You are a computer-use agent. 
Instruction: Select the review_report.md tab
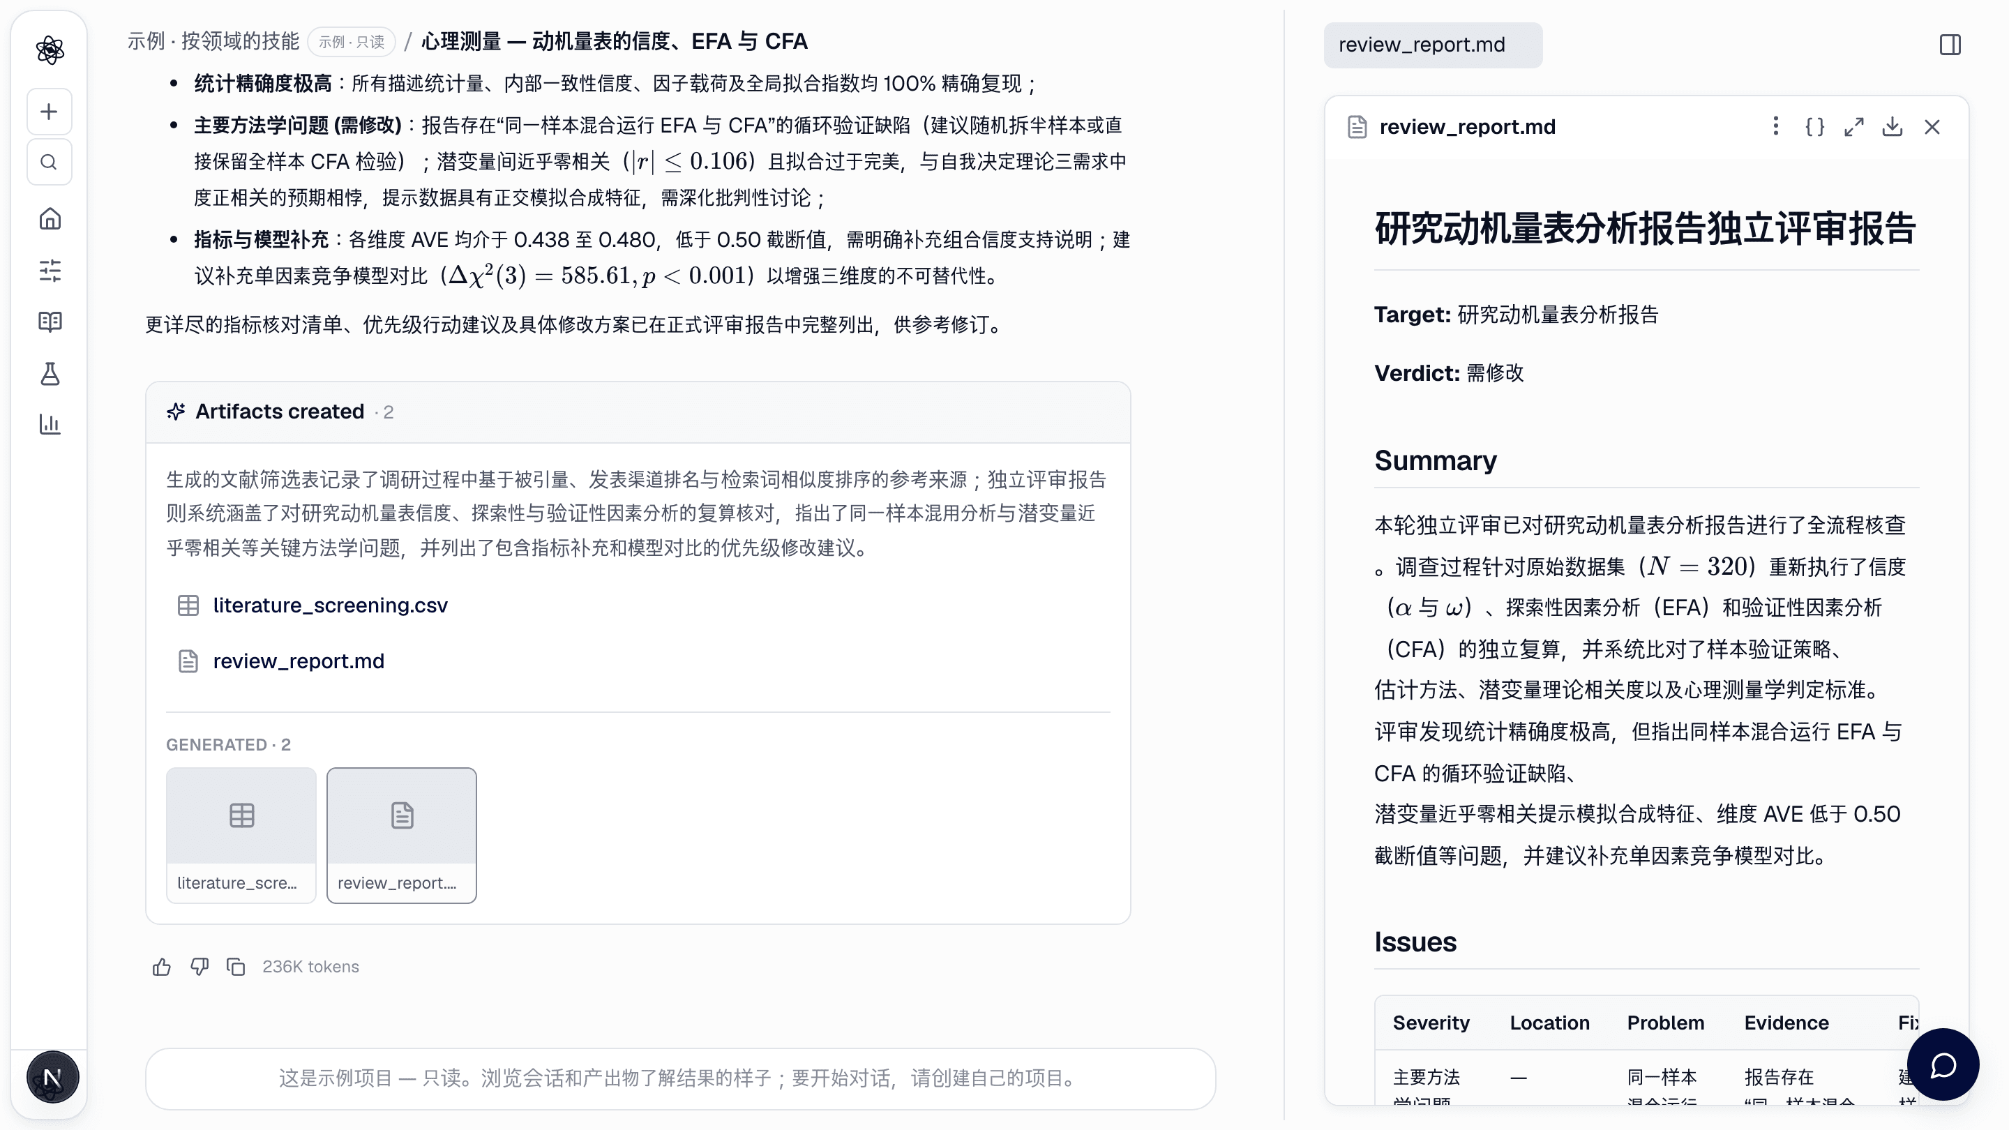(1432, 45)
